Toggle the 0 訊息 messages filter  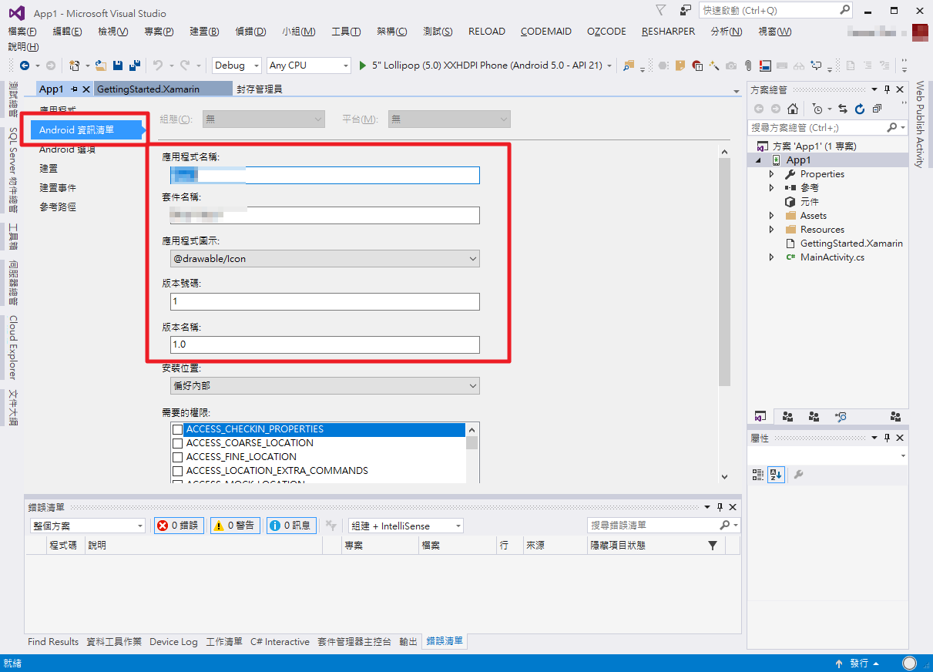291,526
